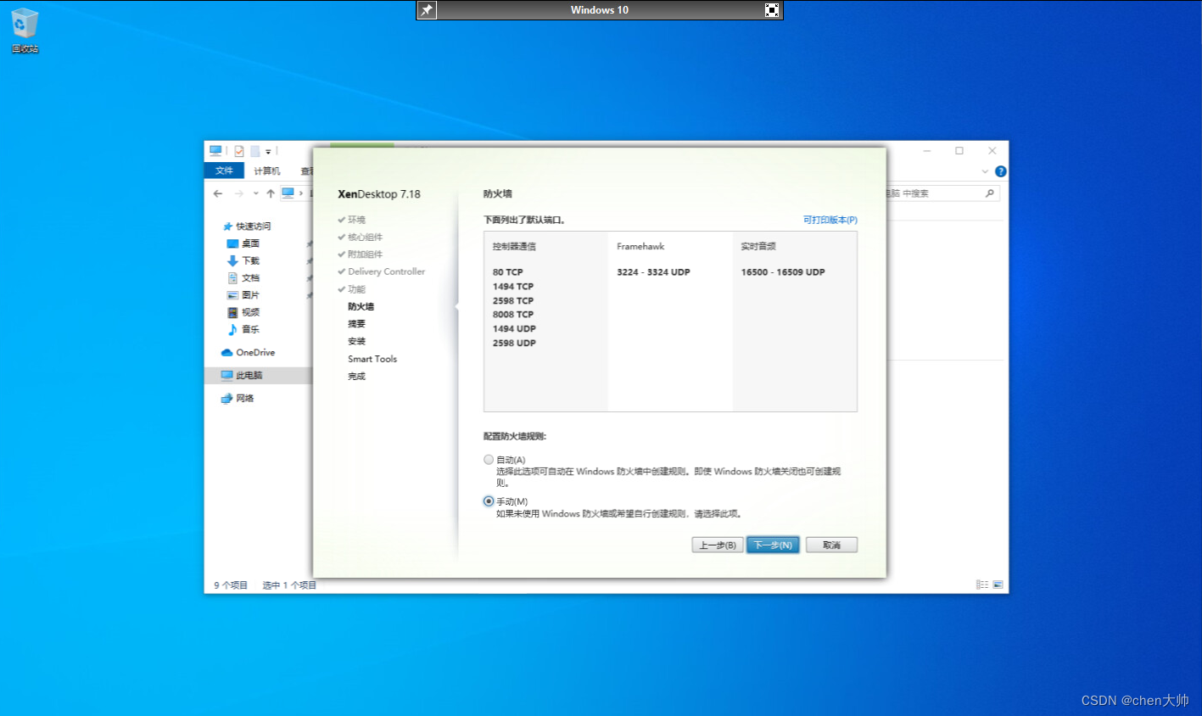Click the 附加组件 wizard step
The image size is (1202, 716).
click(365, 255)
